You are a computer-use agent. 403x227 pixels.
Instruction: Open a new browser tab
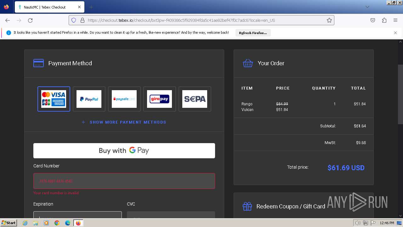click(x=91, y=7)
